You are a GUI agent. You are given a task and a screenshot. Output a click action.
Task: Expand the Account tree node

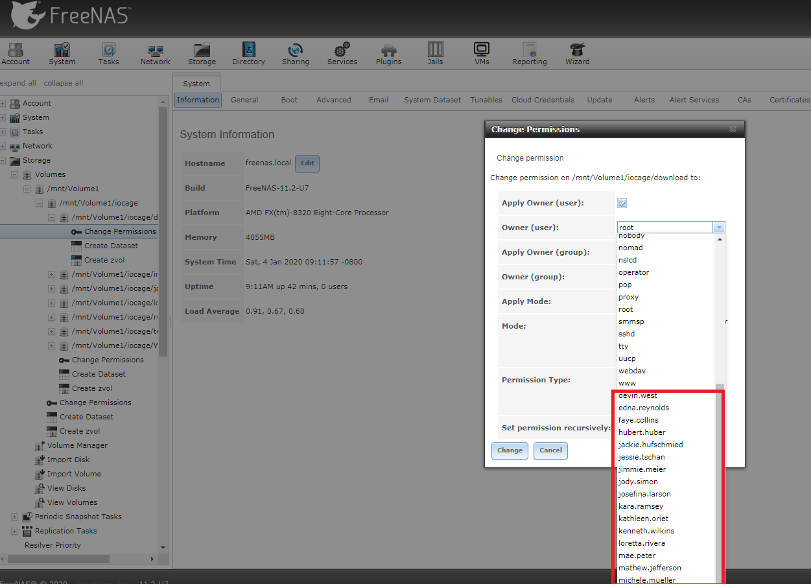(3, 103)
